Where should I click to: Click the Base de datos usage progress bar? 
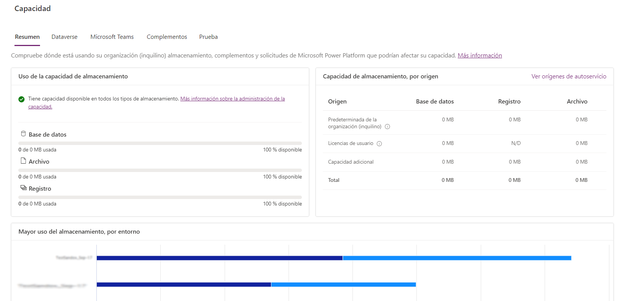pyautogui.click(x=160, y=143)
